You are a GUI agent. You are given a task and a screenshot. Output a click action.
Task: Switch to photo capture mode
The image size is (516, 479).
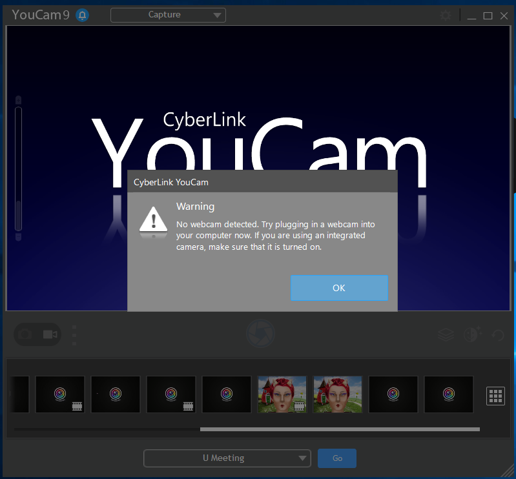click(x=25, y=334)
